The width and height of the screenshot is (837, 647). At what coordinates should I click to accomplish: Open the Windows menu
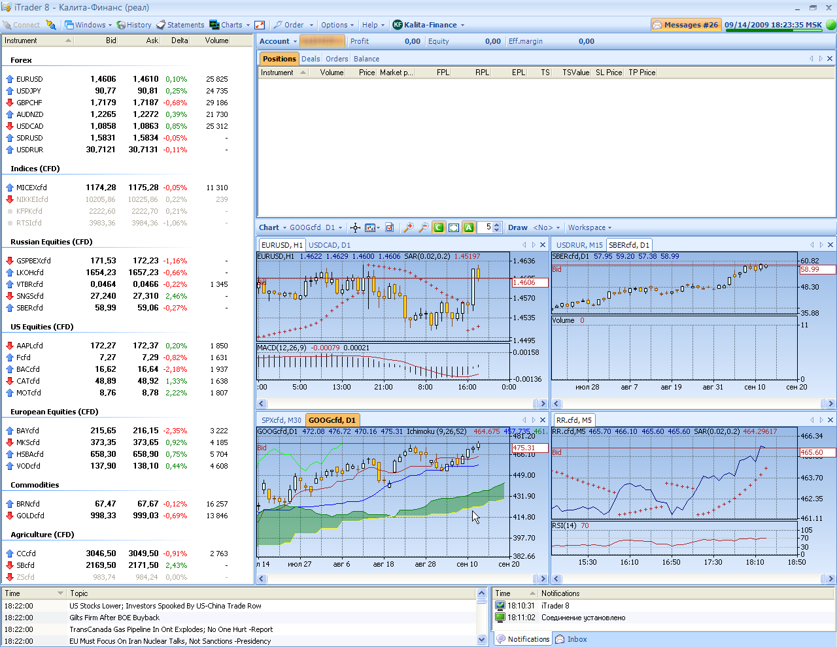(88, 25)
